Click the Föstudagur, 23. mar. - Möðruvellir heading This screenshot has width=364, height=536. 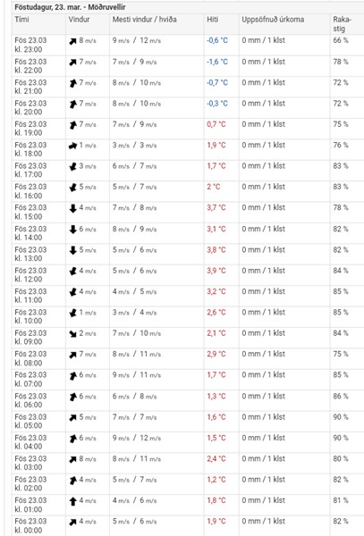70,7
